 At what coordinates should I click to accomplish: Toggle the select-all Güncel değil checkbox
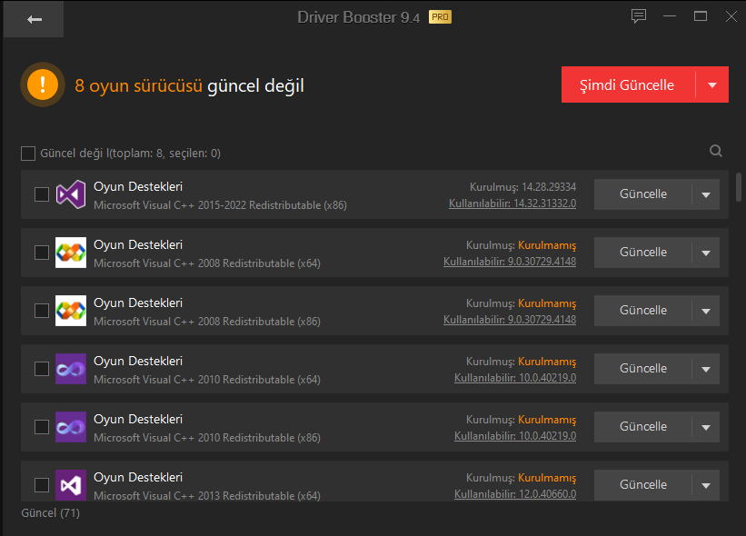coord(28,154)
